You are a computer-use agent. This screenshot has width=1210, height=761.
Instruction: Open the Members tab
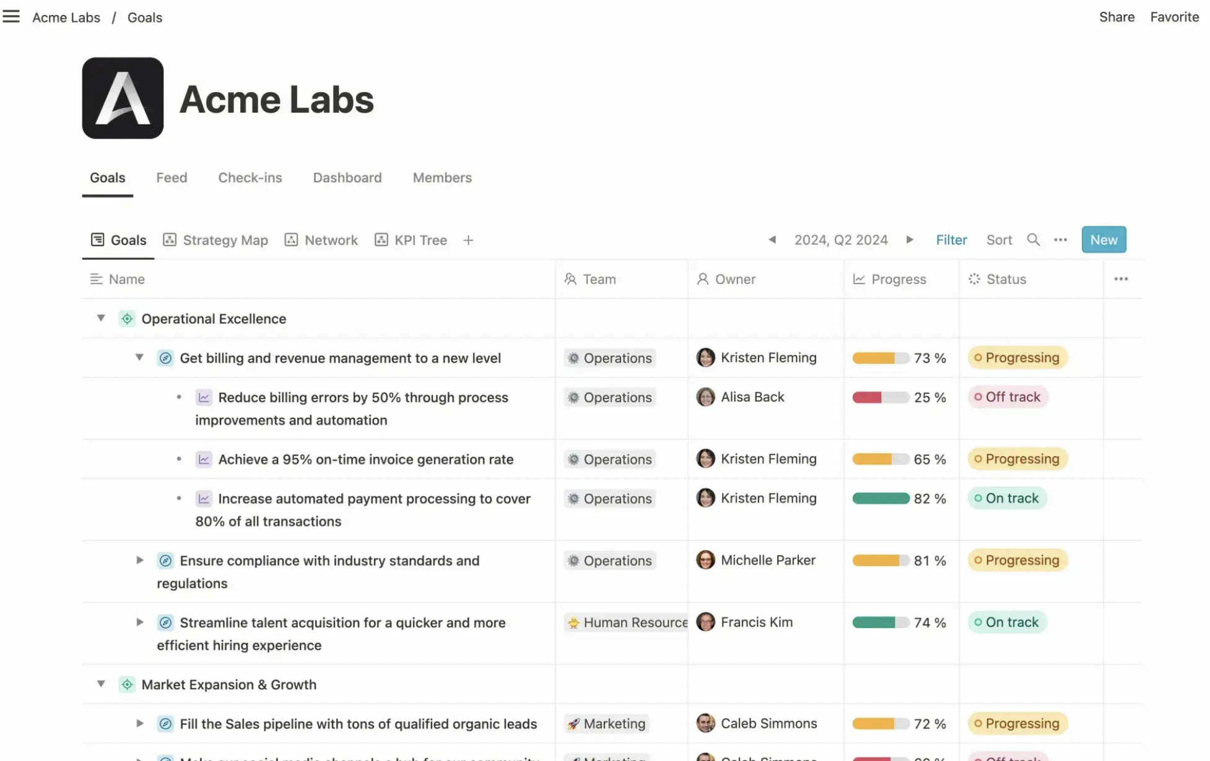442,178
